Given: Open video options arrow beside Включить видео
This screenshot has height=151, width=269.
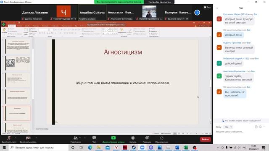Looking at the screenshot, I should (x=37, y=138).
